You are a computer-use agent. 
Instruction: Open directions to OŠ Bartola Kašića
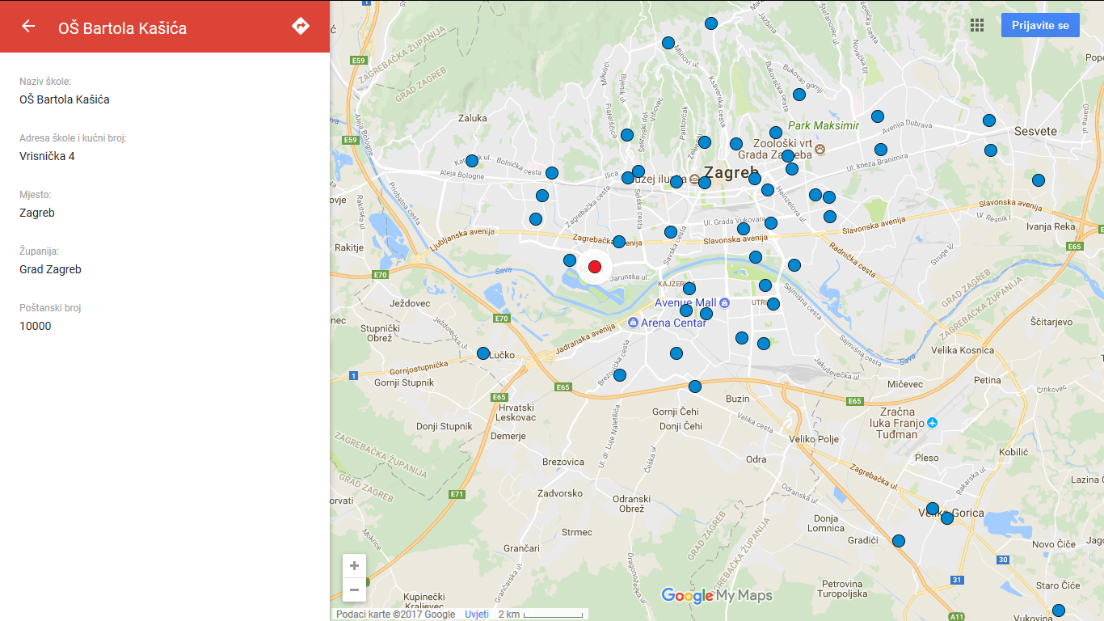(301, 26)
